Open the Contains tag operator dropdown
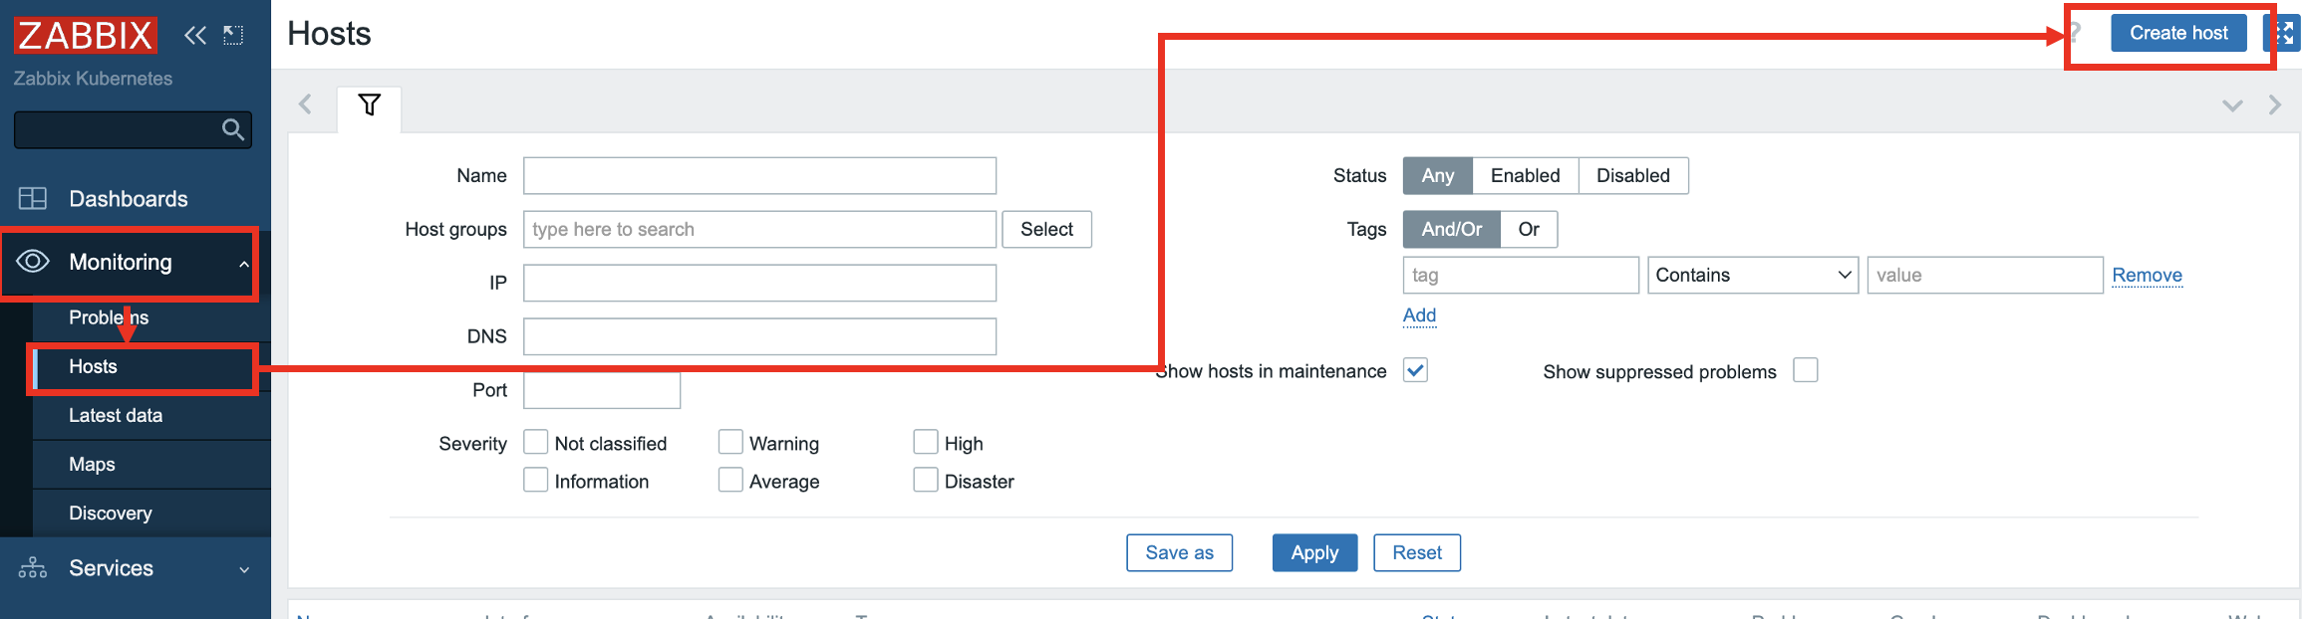Image resolution: width=2302 pixels, height=619 pixels. [x=1752, y=275]
